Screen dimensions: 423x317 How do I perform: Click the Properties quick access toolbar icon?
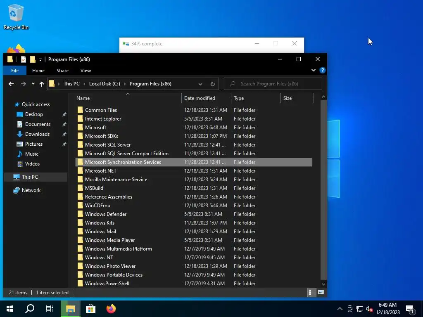(24, 59)
